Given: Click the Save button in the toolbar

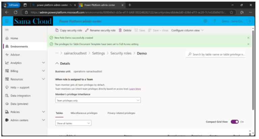Looking at the screenshot, I should pyautogui.click(x=140, y=30).
